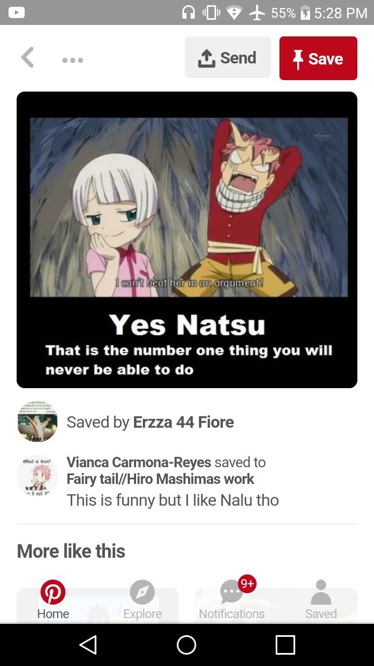Image resolution: width=374 pixels, height=666 pixels.
Task: Switch to the Explore tab
Action: click(142, 601)
